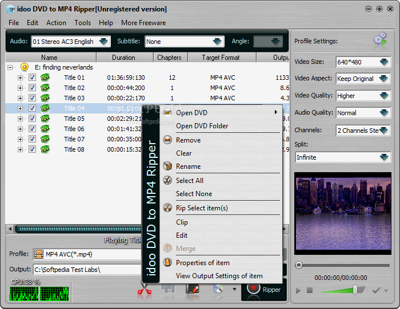Open the Split Infinite dropdown
This screenshot has width=400, height=309.
pyautogui.click(x=383, y=157)
